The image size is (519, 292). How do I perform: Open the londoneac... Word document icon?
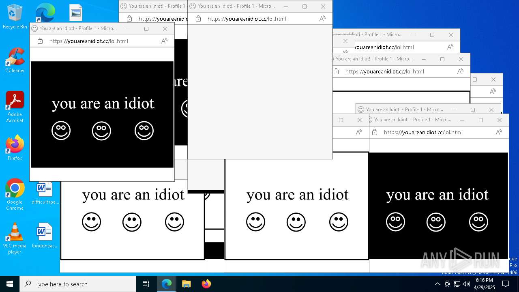tap(45, 236)
